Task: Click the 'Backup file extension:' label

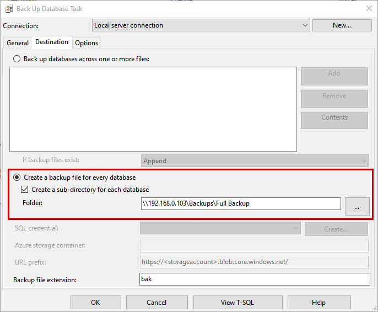Action: (45, 280)
